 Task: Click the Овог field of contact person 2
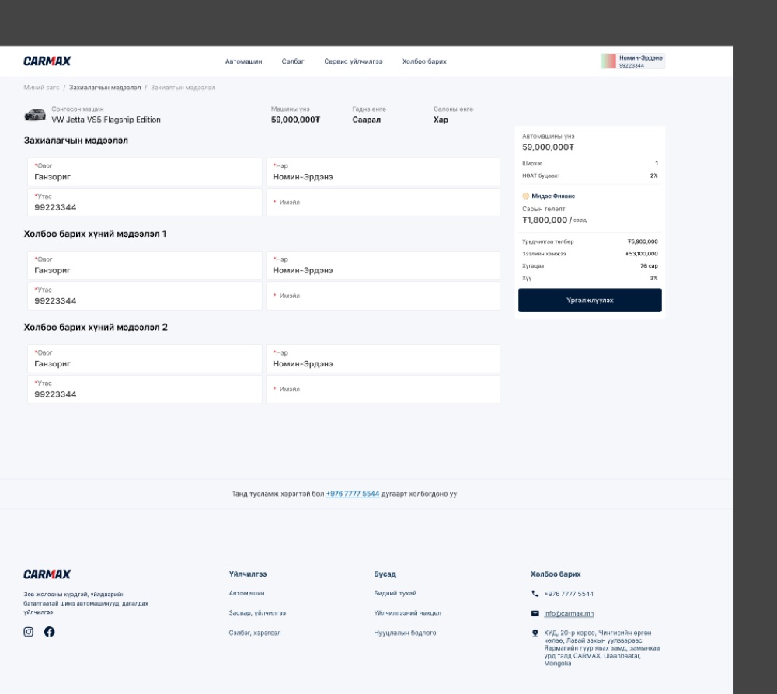(145, 359)
